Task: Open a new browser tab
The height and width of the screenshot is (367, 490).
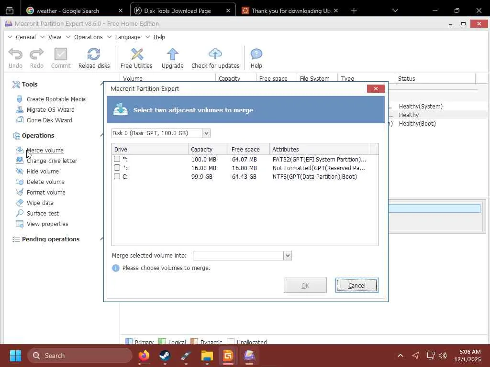Action: (x=354, y=11)
